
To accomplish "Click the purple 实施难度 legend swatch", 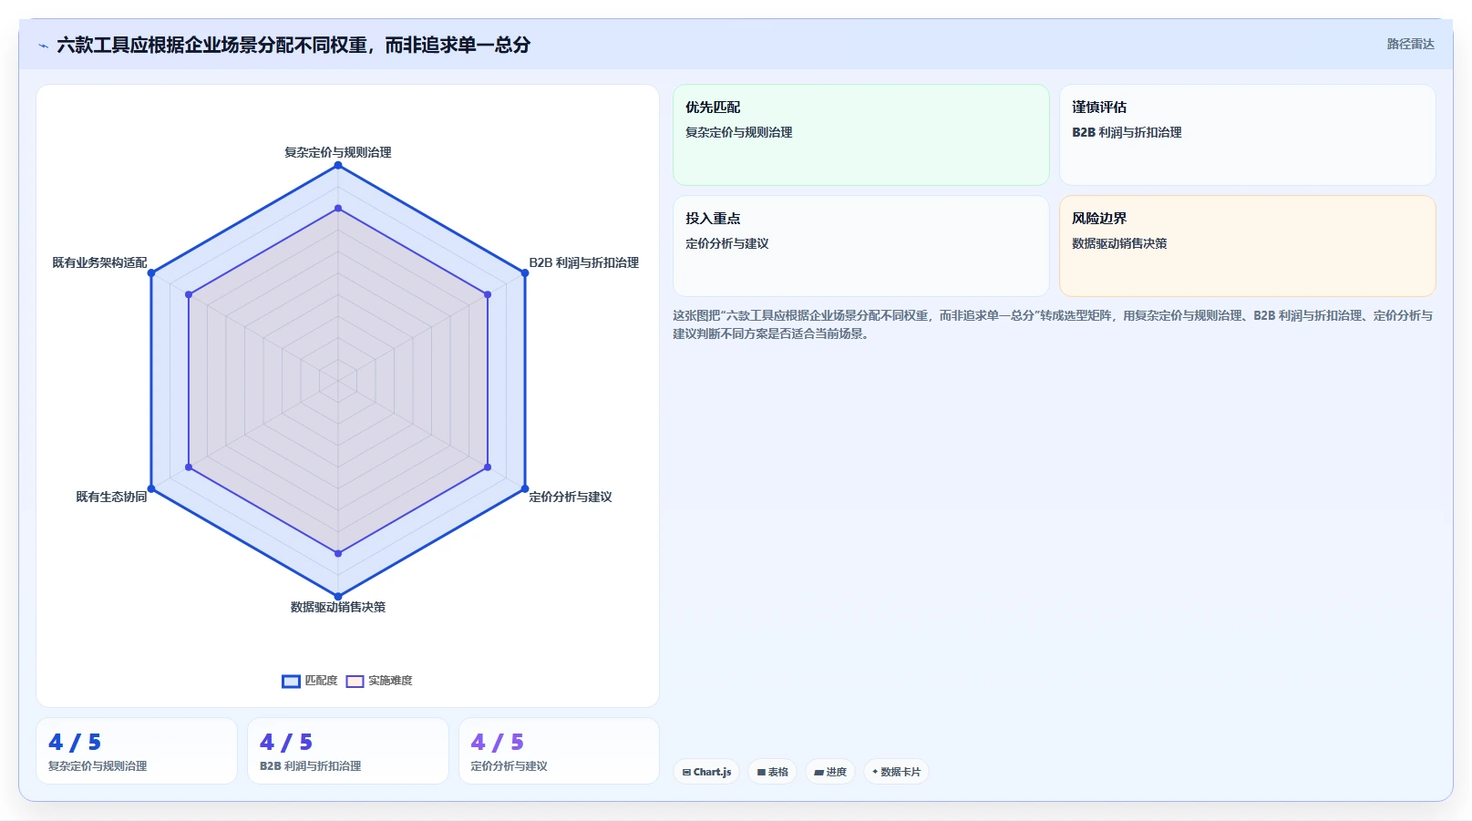I will 355,682.
